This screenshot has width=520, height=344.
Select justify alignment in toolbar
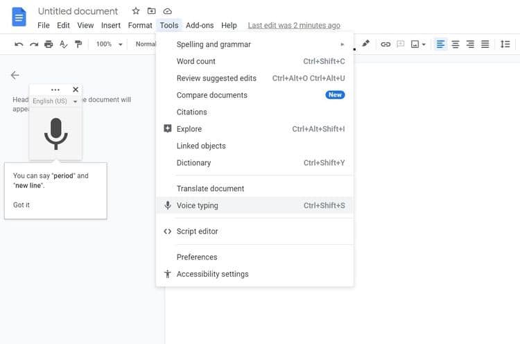[485, 44]
